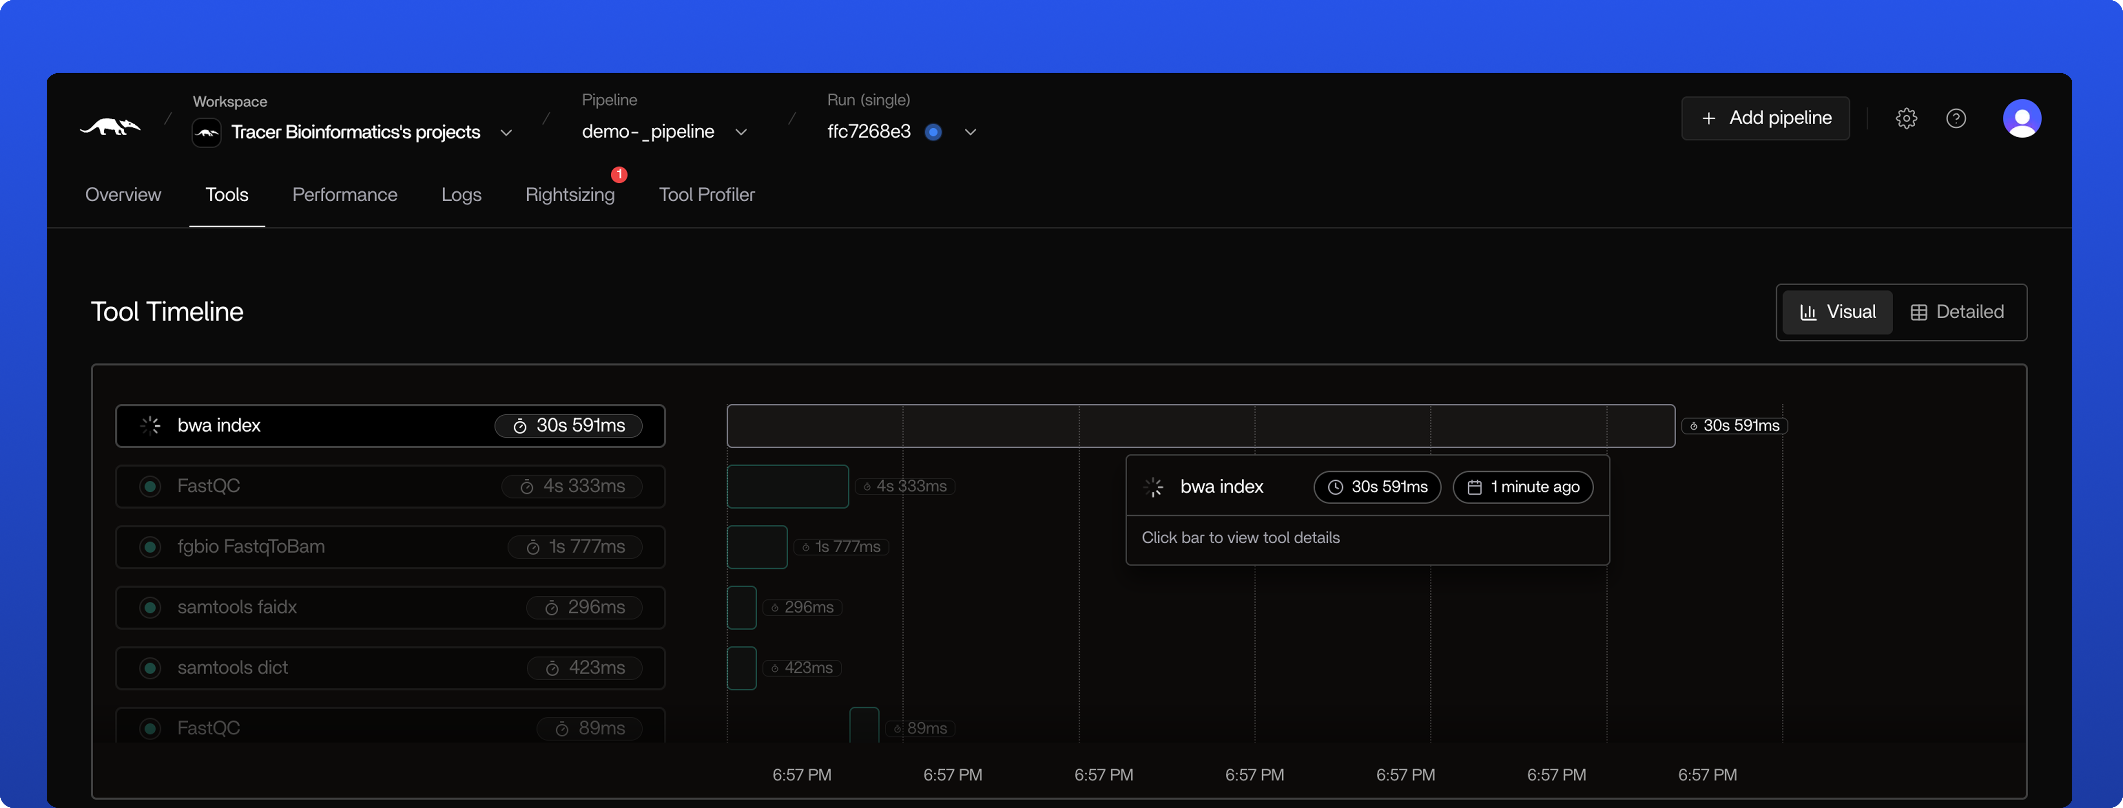Go to the Tool Profiler tab
The width and height of the screenshot is (2123, 808).
[706, 195]
